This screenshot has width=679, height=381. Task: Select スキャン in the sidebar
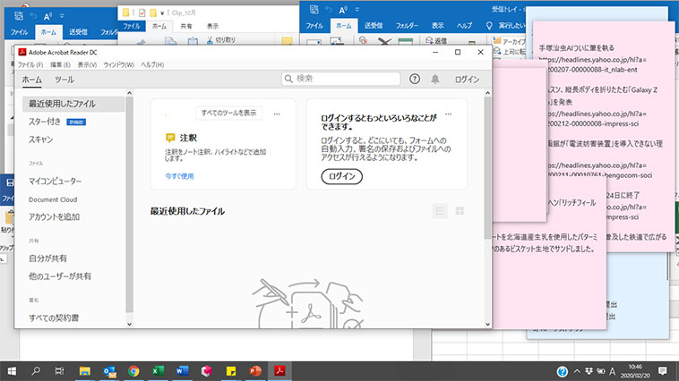[40, 140]
